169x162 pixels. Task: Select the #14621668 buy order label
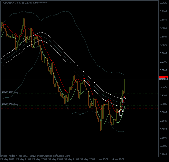click(x=10, y=104)
